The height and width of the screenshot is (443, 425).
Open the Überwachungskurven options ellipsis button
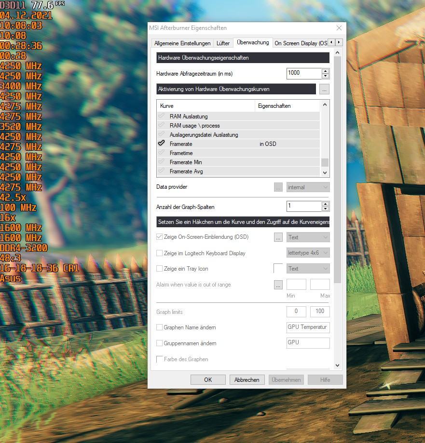click(324, 89)
